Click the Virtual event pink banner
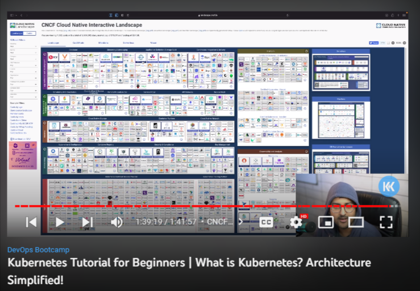This screenshot has height=291, width=420. [23, 156]
